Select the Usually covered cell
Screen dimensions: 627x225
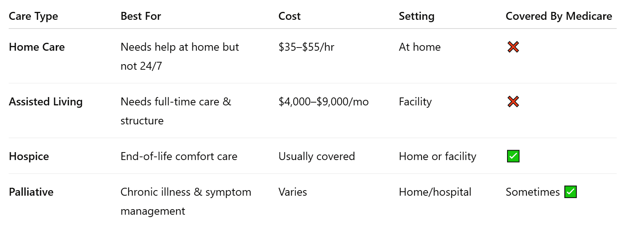(x=317, y=156)
